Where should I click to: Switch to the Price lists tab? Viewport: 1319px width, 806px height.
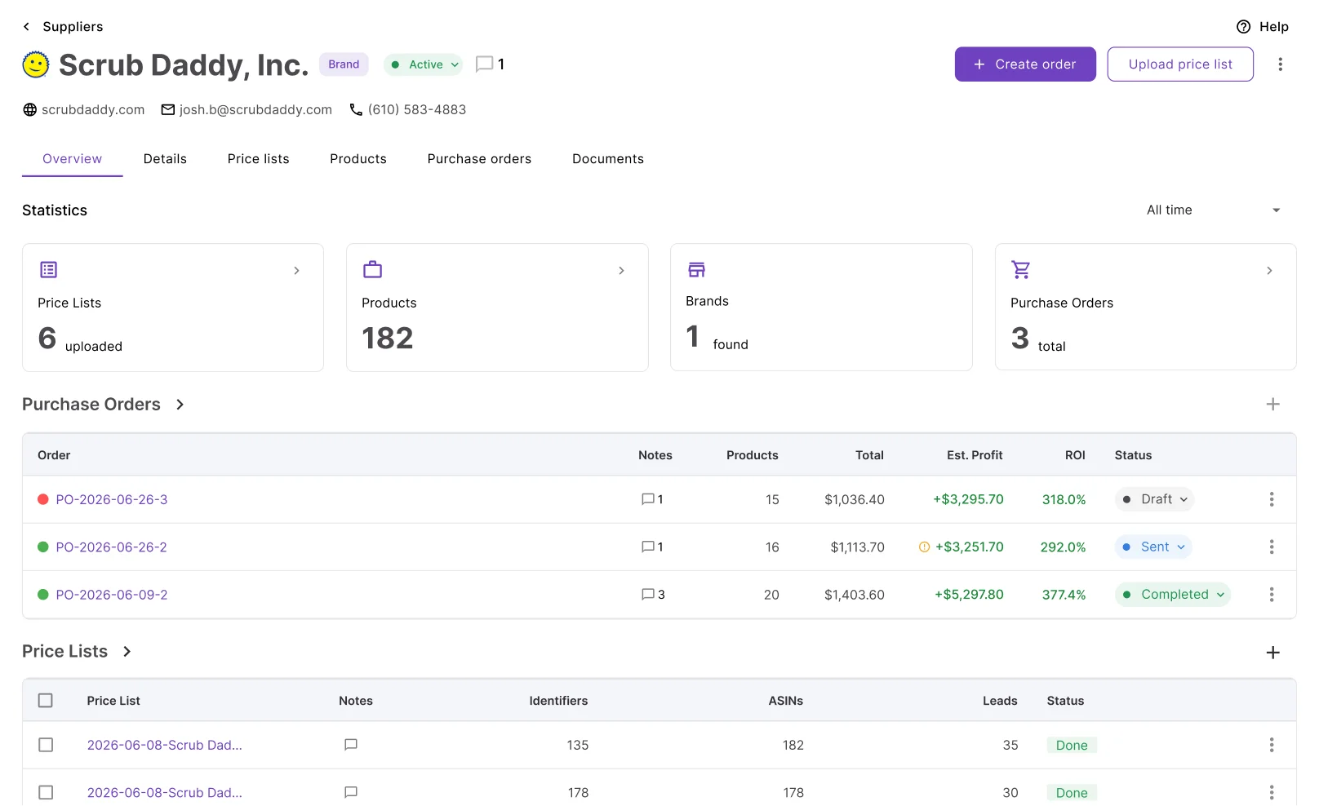(x=258, y=159)
